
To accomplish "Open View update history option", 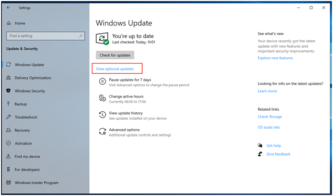I will coord(126,113).
